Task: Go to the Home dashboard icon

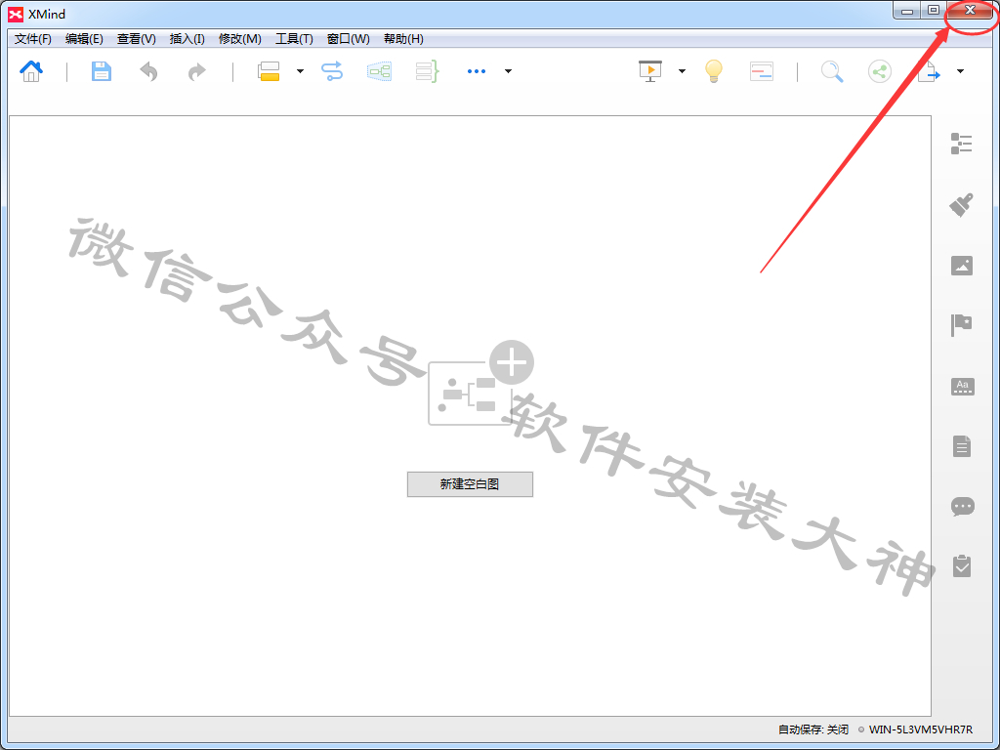Action: point(31,70)
